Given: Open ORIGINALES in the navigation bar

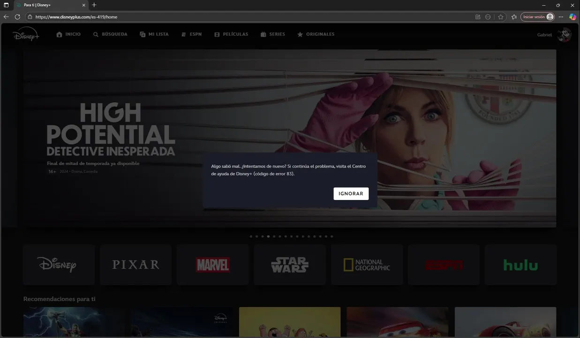Looking at the screenshot, I should coord(316,34).
